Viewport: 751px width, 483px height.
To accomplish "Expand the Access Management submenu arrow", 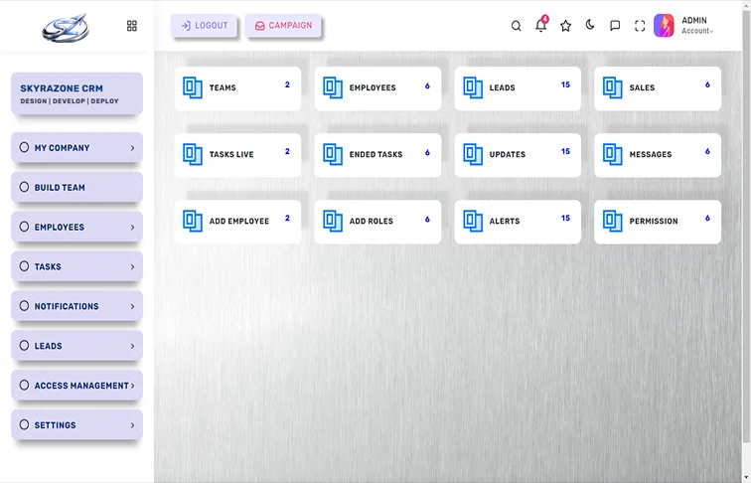I will point(132,386).
